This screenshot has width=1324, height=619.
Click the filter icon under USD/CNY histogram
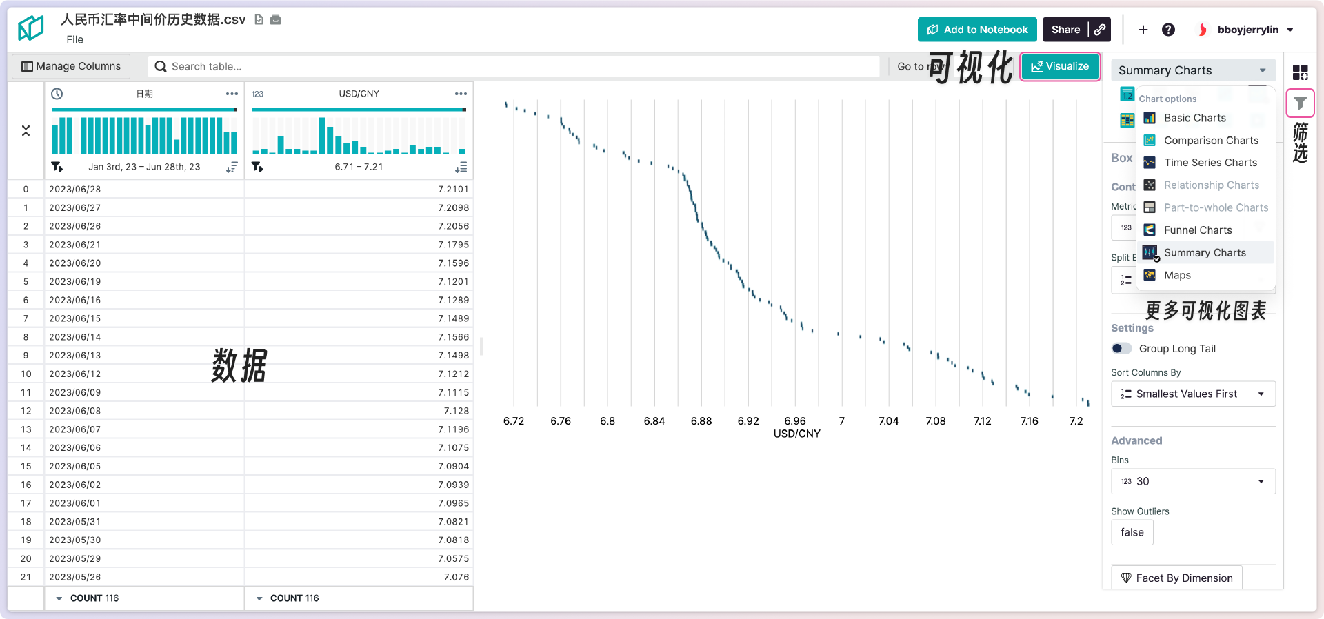tap(257, 167)
